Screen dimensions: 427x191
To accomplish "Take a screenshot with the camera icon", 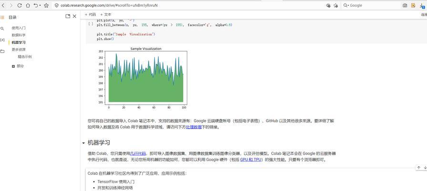I will [x=405, y=5].
